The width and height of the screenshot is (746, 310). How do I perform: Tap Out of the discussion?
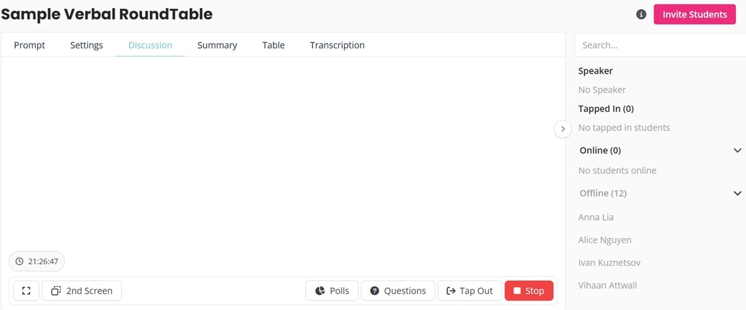(x=469, y=290)
